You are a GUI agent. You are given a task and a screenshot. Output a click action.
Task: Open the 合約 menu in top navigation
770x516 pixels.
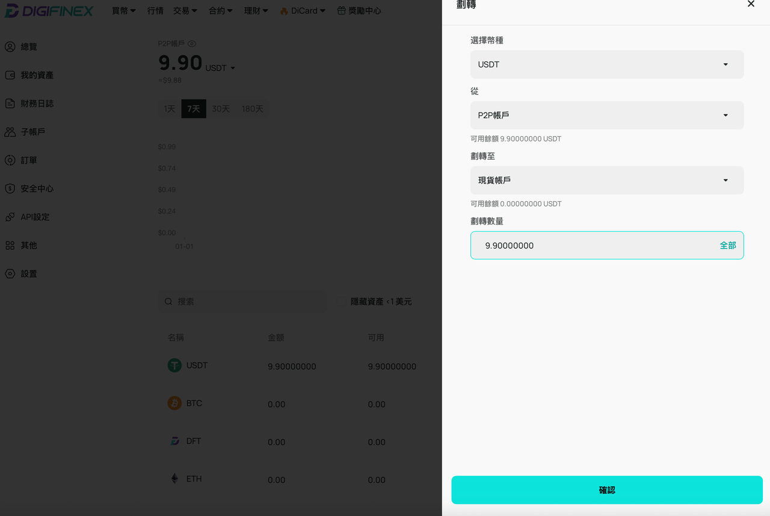coord(221,11)
